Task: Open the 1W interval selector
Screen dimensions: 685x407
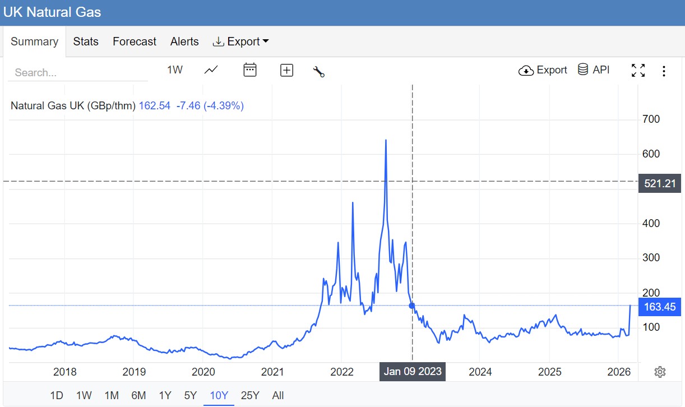Action: pyautogui.click(x=175, y=70)
